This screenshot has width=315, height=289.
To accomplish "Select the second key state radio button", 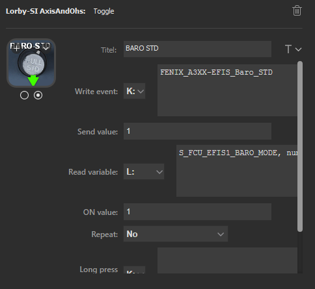I will point(38,95).
